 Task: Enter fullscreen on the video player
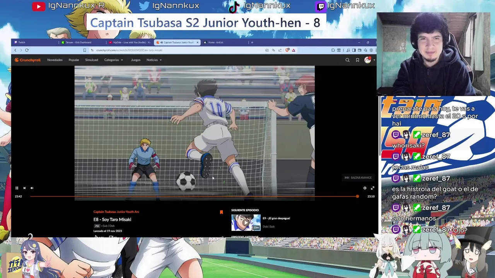[x=372, y=188]
